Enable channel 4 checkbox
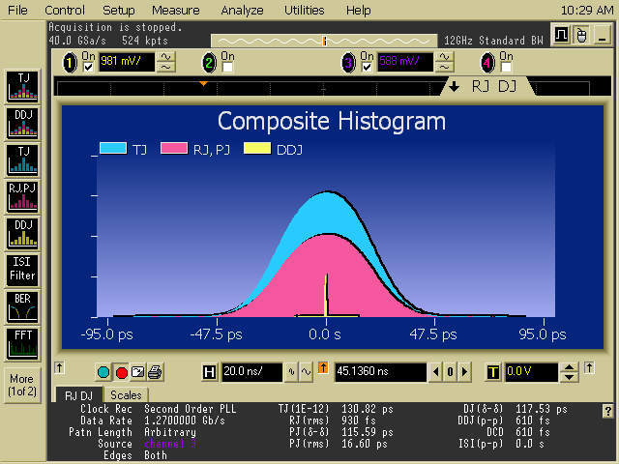The height and width of the screenshot is (464, 619). tap(506, 67)
